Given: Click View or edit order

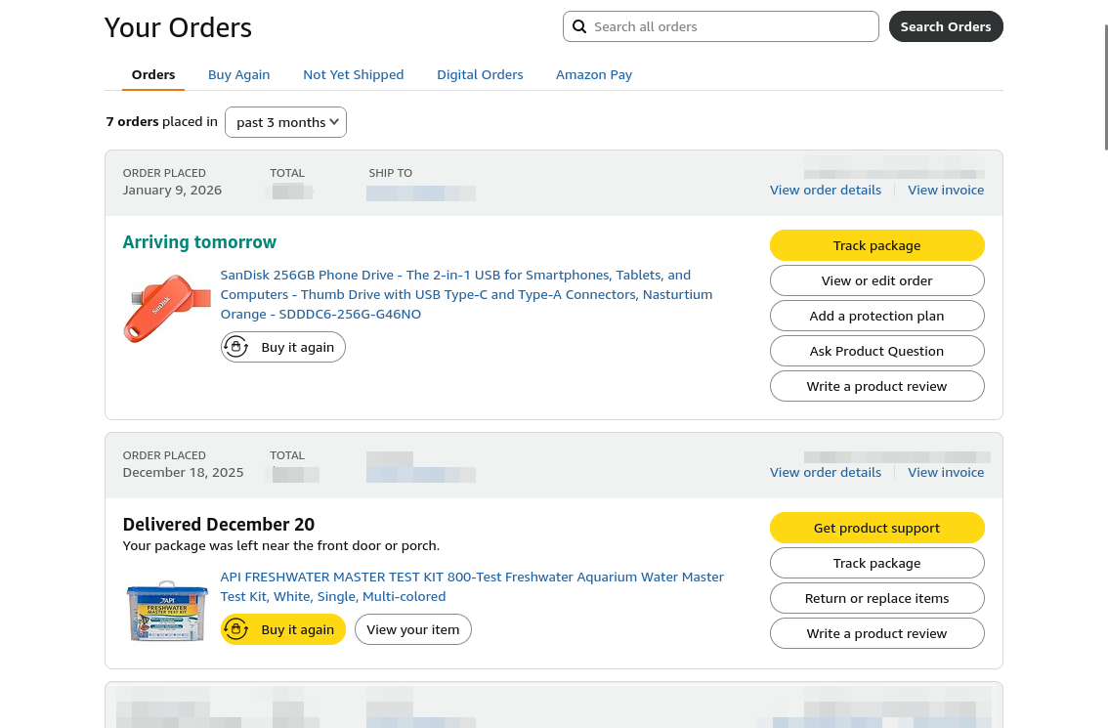Looking at the screenshot, I should point(876,280).
